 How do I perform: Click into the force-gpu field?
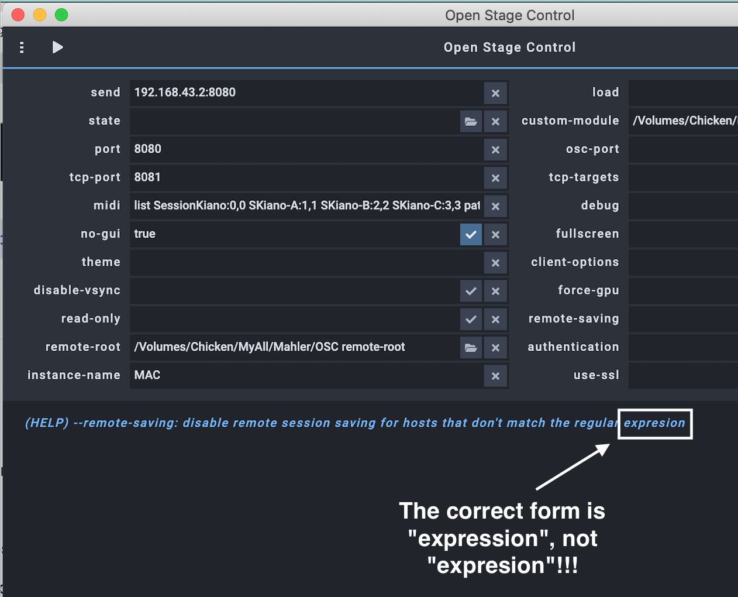point(683,290)
